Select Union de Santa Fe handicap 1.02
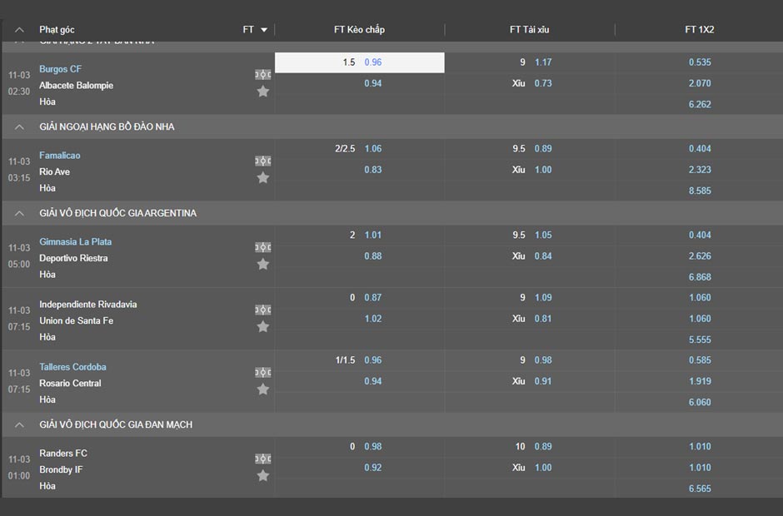Viewport: 783px width, 516px height. point(373,319)
